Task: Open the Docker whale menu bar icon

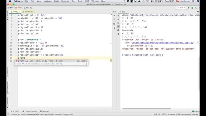Action: [139, 1]
